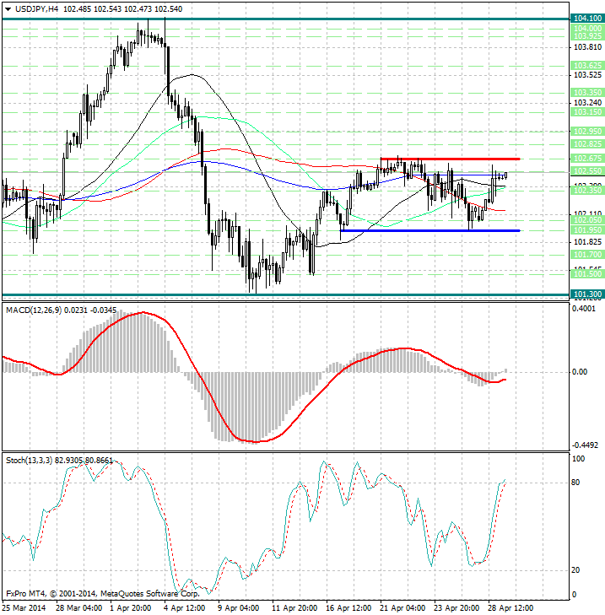
Task: Select the stochastic scale value 20
Action: coord(575,570)
